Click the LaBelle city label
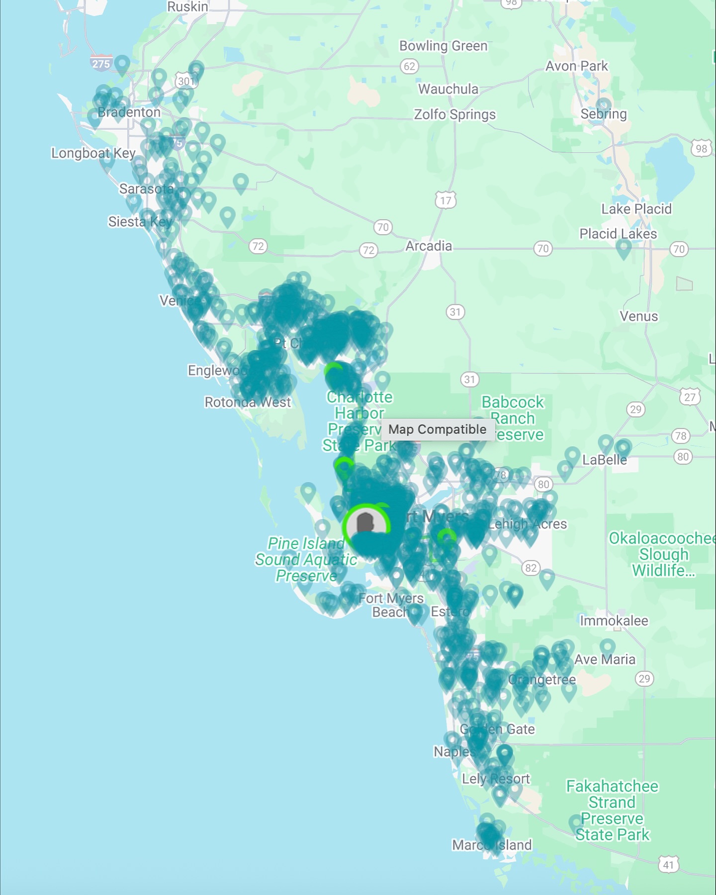 point(605,460)
